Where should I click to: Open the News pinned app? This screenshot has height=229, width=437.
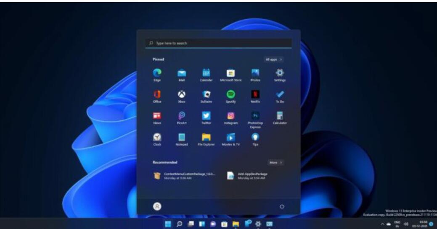157,118
